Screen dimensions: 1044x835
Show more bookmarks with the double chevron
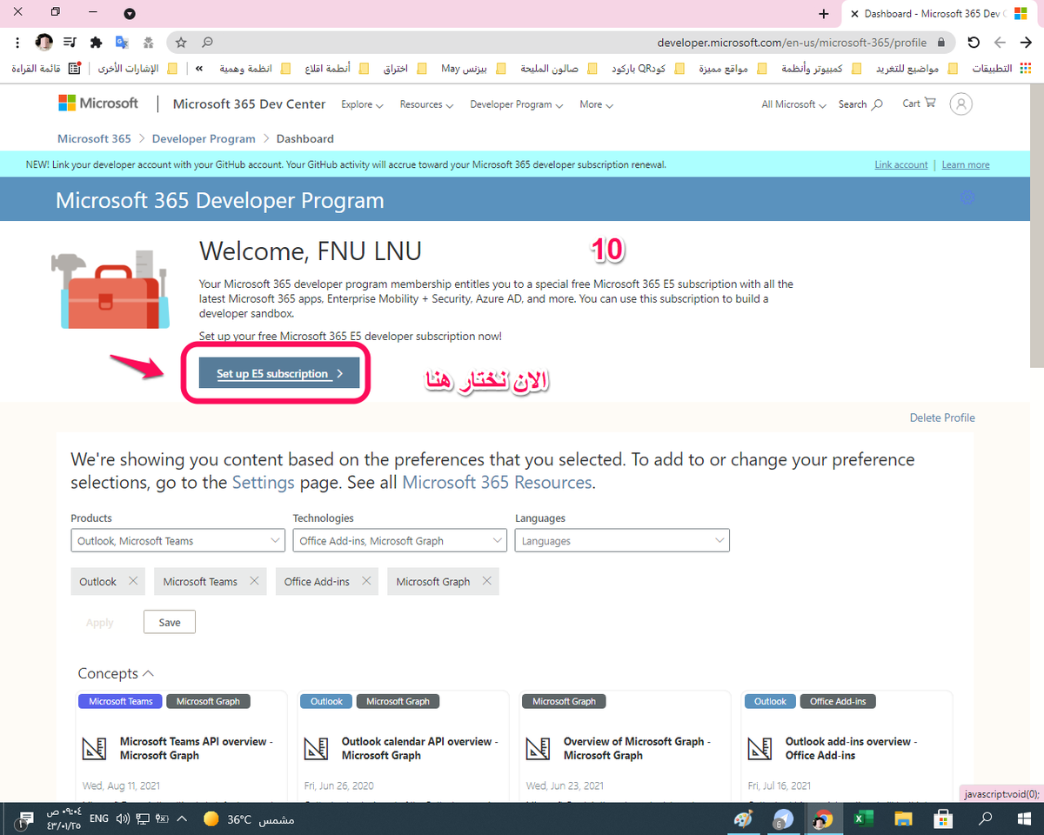pos(200,68)
